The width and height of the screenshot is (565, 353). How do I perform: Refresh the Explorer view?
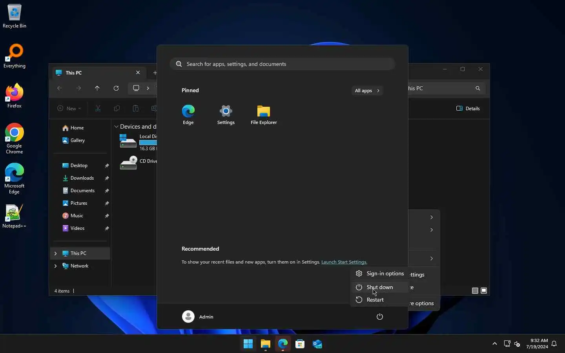pyautogui.click(x=116, y=88)
